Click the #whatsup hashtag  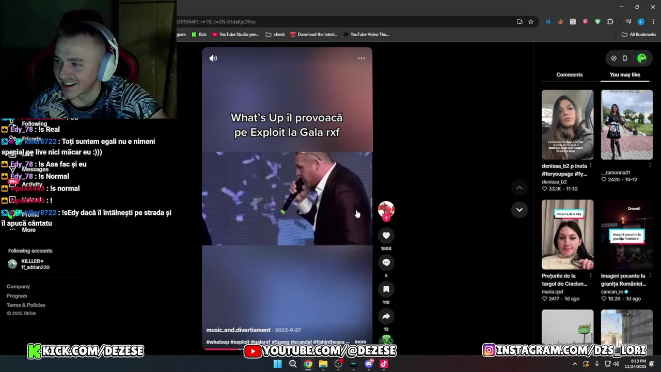click(x=217, y=342)
